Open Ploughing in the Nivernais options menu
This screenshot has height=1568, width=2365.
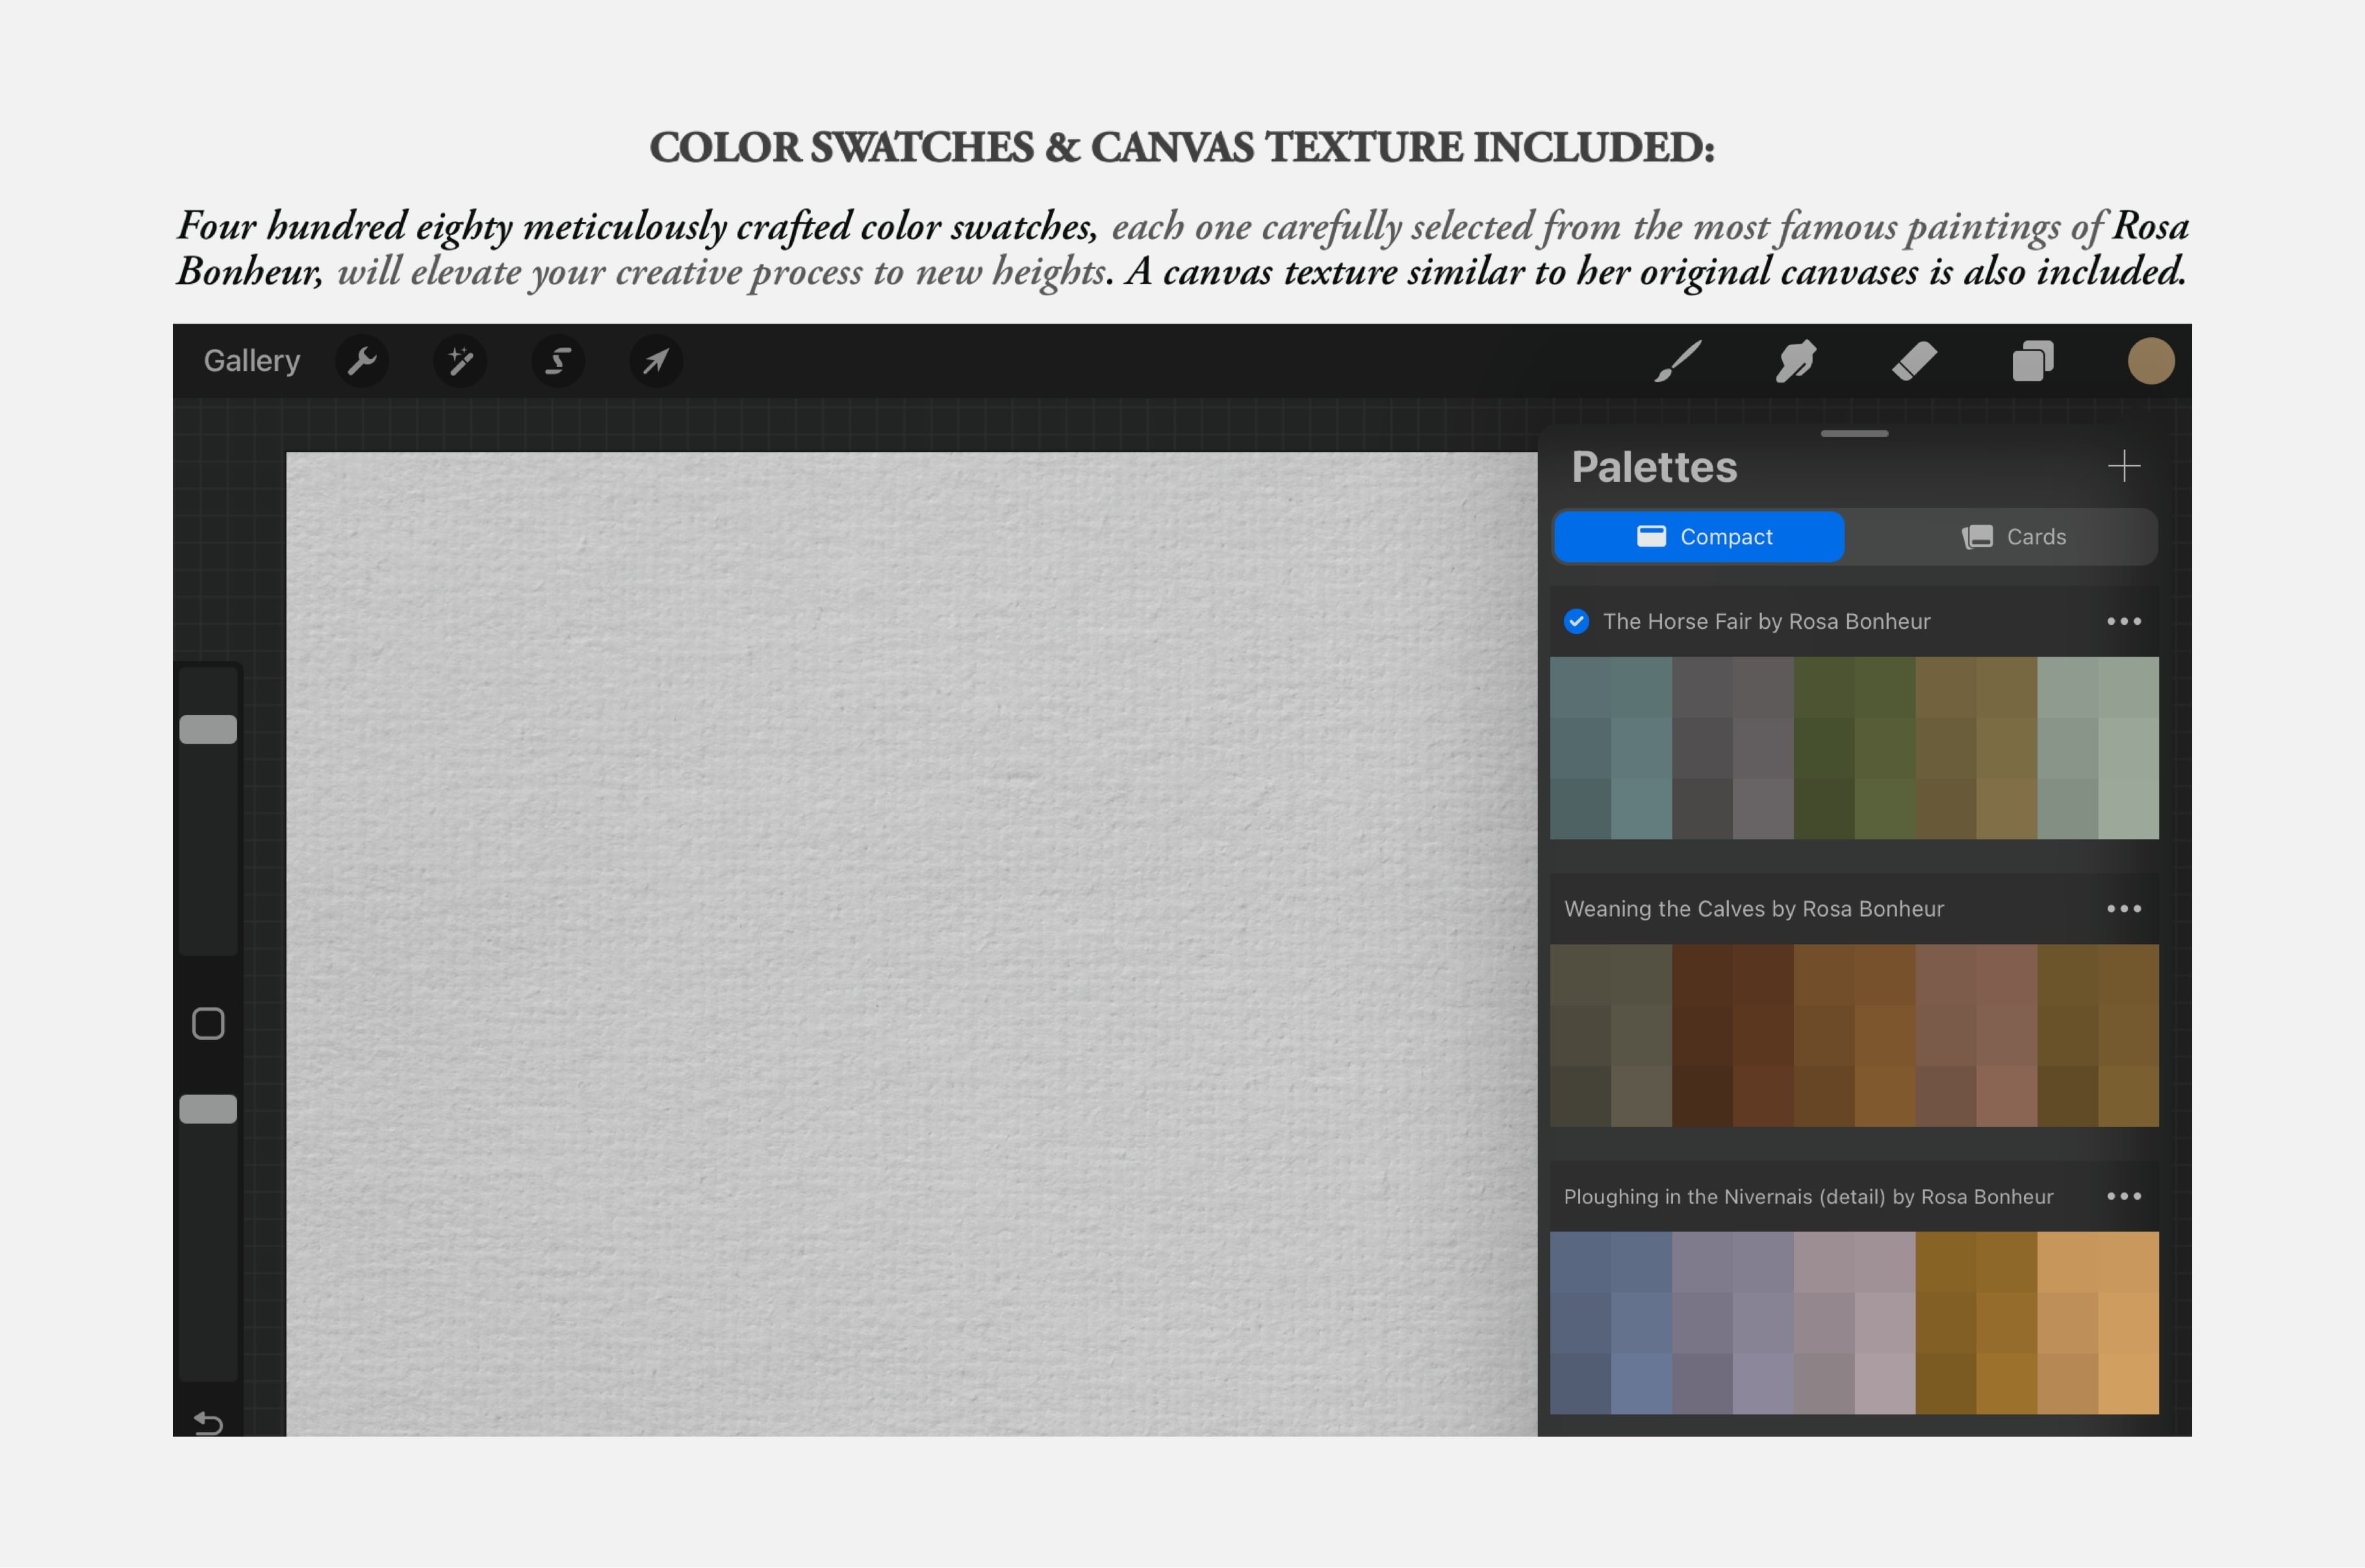pyautogui.click(x=2123, y=1196)
